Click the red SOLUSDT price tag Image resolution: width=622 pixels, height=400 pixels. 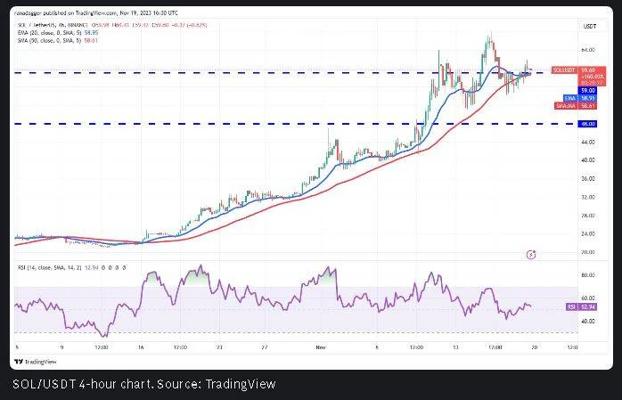click(564, 70)
